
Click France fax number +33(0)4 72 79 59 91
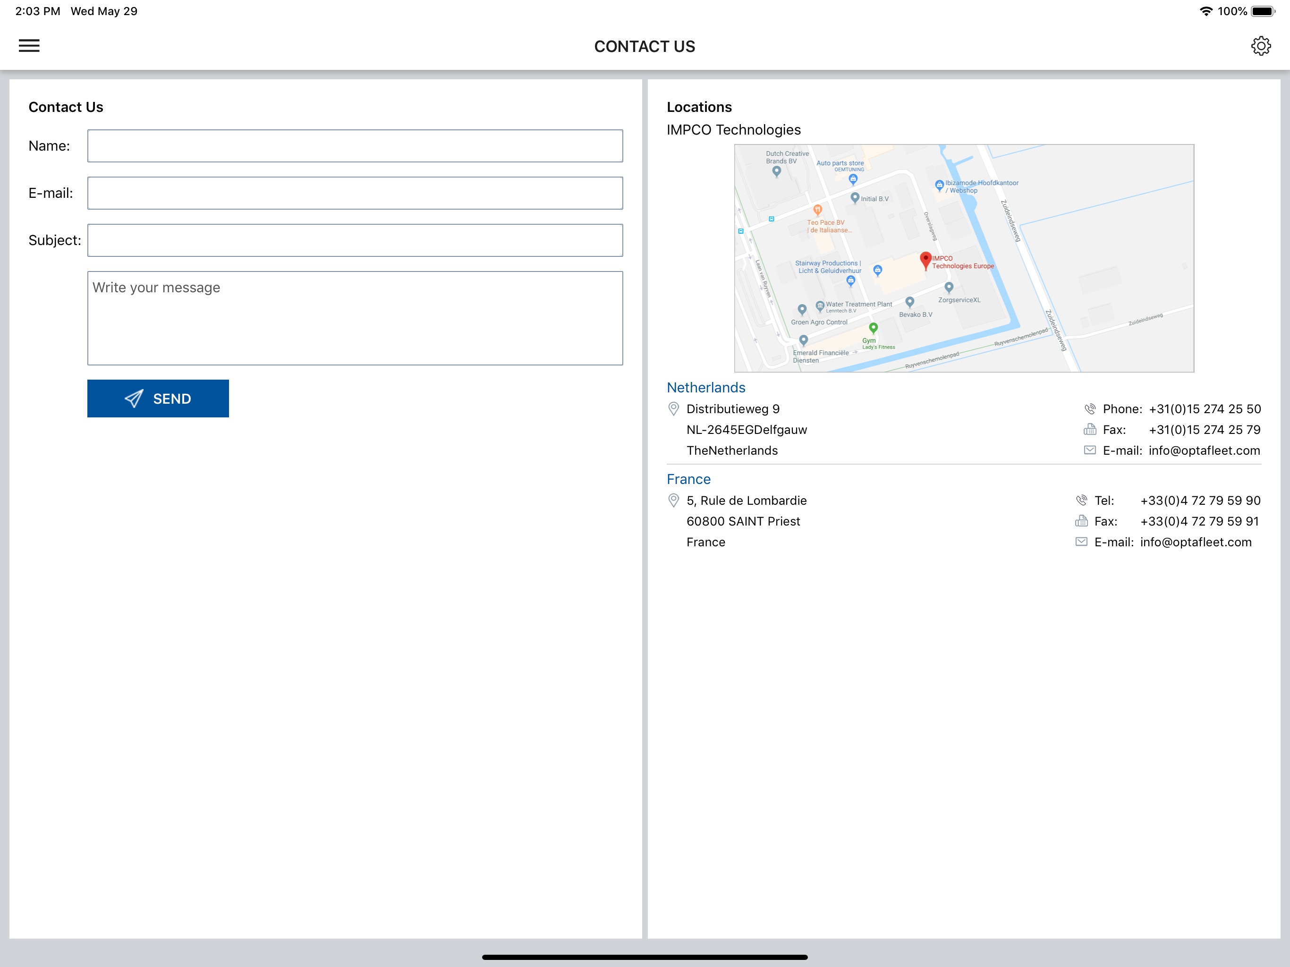(1200, 521)
